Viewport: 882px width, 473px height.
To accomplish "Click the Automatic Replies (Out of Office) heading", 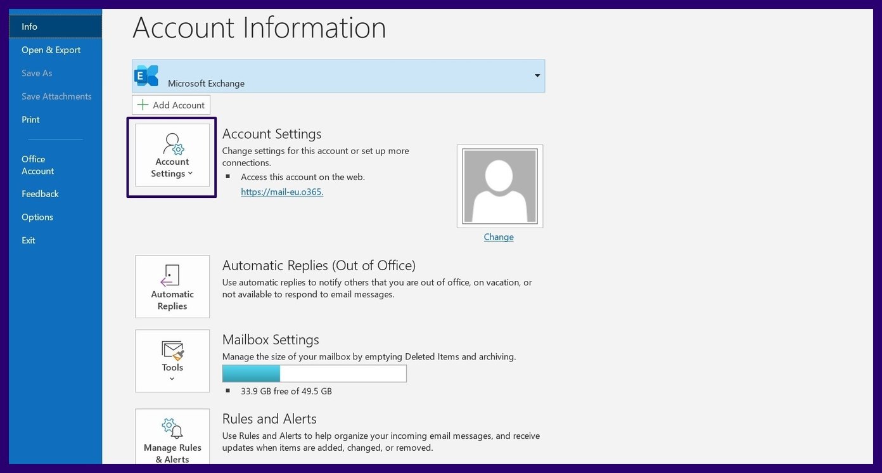I will 319,265.
